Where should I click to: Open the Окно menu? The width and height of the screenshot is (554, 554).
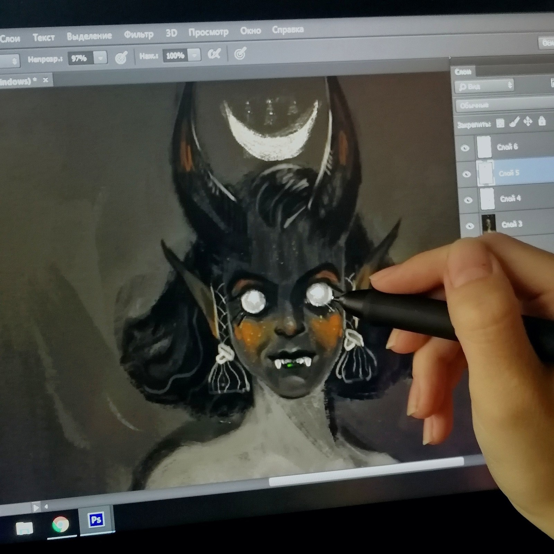pyautogui.click(x=250, y=30)
